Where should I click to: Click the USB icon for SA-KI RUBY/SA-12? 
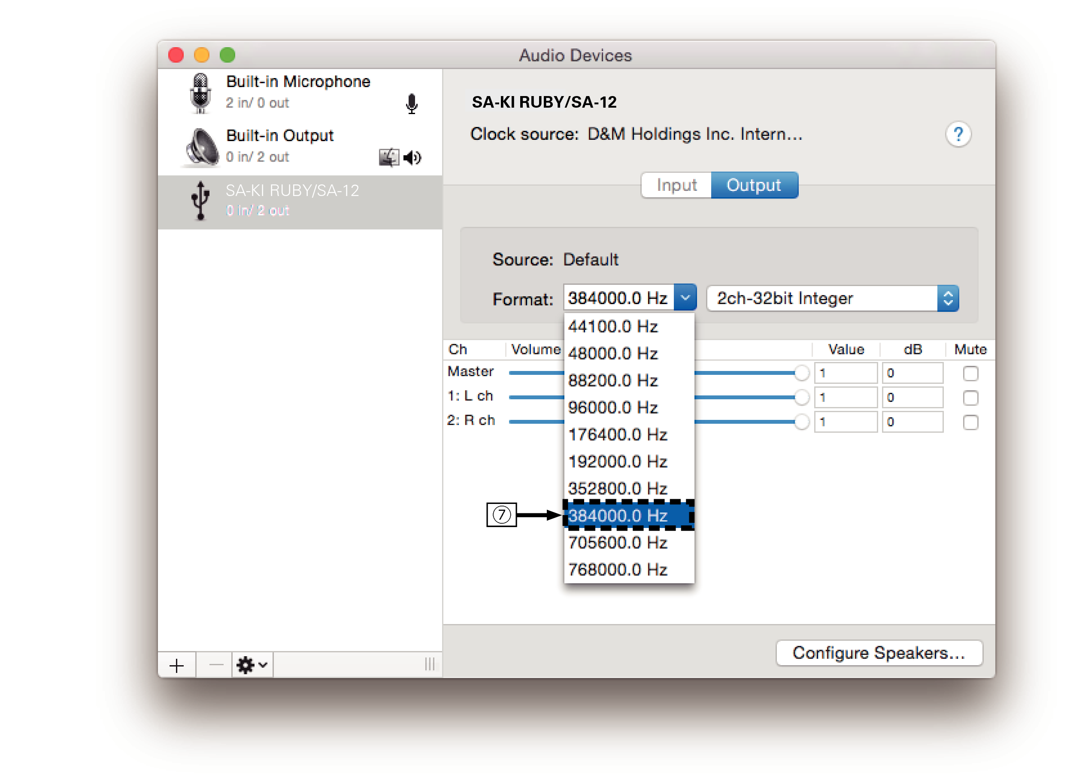coord(200,201)
